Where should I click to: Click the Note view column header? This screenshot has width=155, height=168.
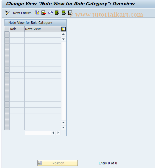click(43, 29)
